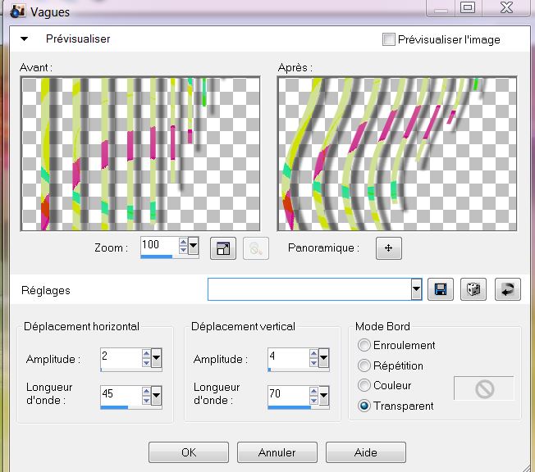
Task: Increase vertical Amplitude with the up arrow
Action: coord(313,353)
